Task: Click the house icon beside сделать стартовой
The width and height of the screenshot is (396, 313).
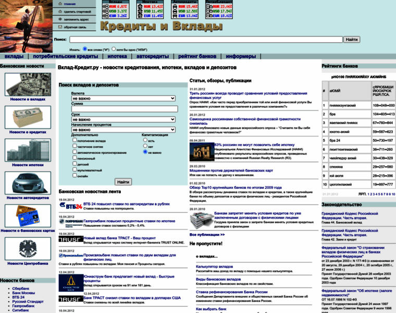Action: click(x=60, y=11)
